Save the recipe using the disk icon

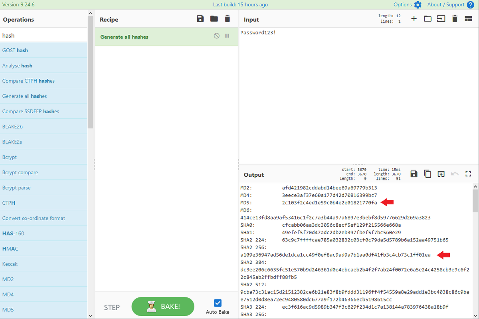(x=200, y=19)
